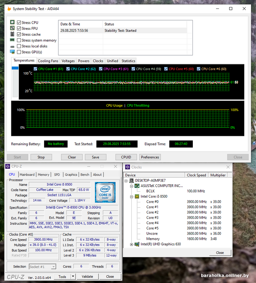The image size is (256, 283).
Task: Click the Intel Core i5 logo in CPU-Z
Action: click(105, 192)
